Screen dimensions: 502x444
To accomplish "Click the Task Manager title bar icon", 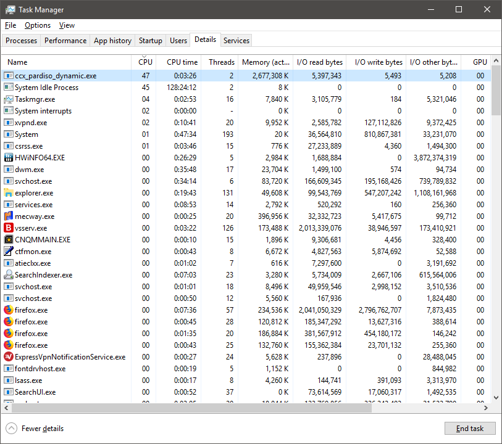I will click(x=10, y=10).
